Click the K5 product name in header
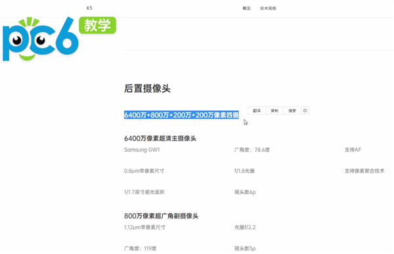The image size is (394, 254). click(x=89, y=8)
